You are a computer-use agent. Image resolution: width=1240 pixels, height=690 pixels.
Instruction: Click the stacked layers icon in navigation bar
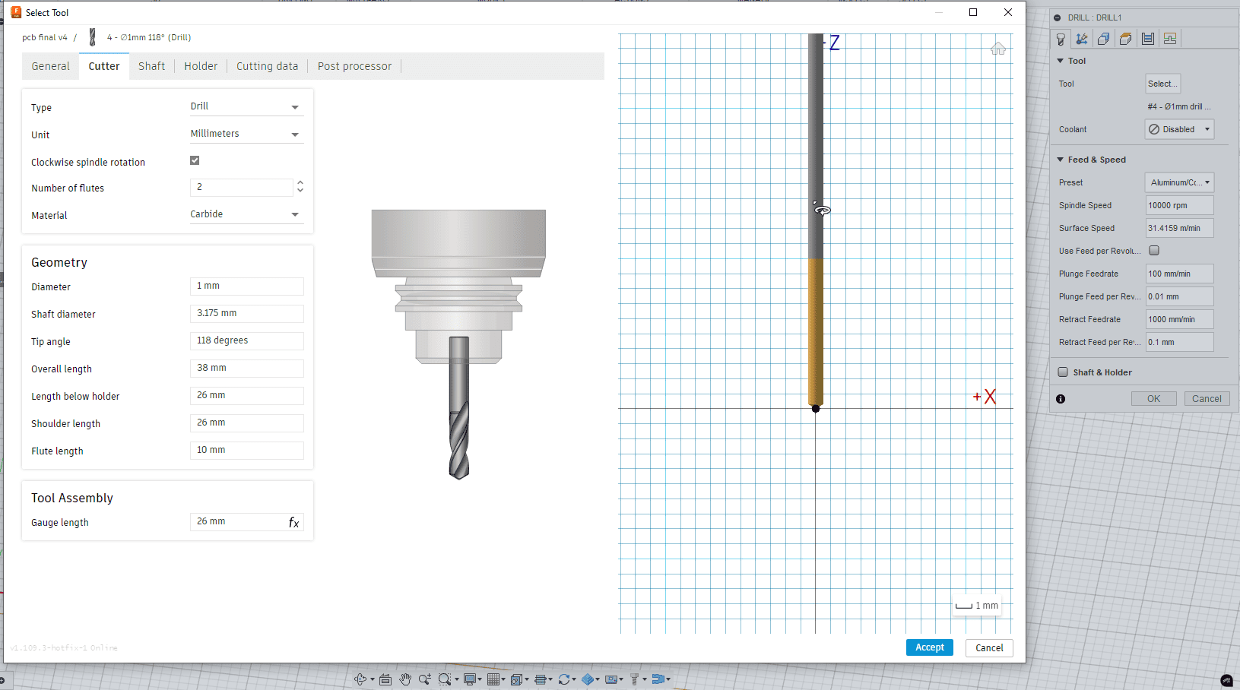pos(540,679)
